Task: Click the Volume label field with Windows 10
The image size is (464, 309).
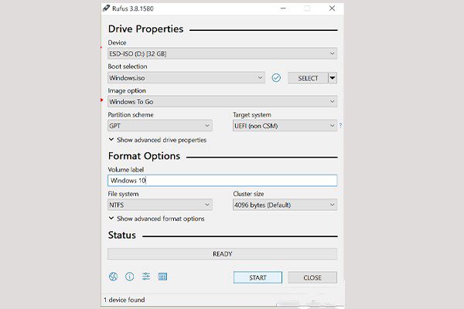Action: tap(222, 180)
